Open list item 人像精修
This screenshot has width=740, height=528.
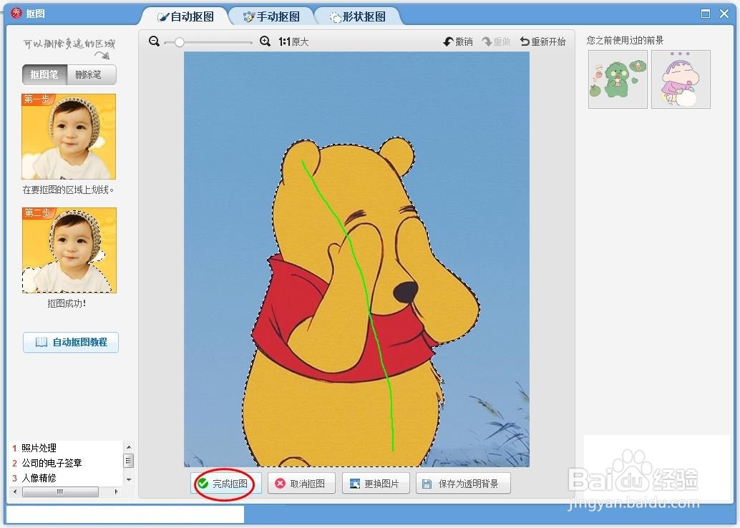coord(39,478)
